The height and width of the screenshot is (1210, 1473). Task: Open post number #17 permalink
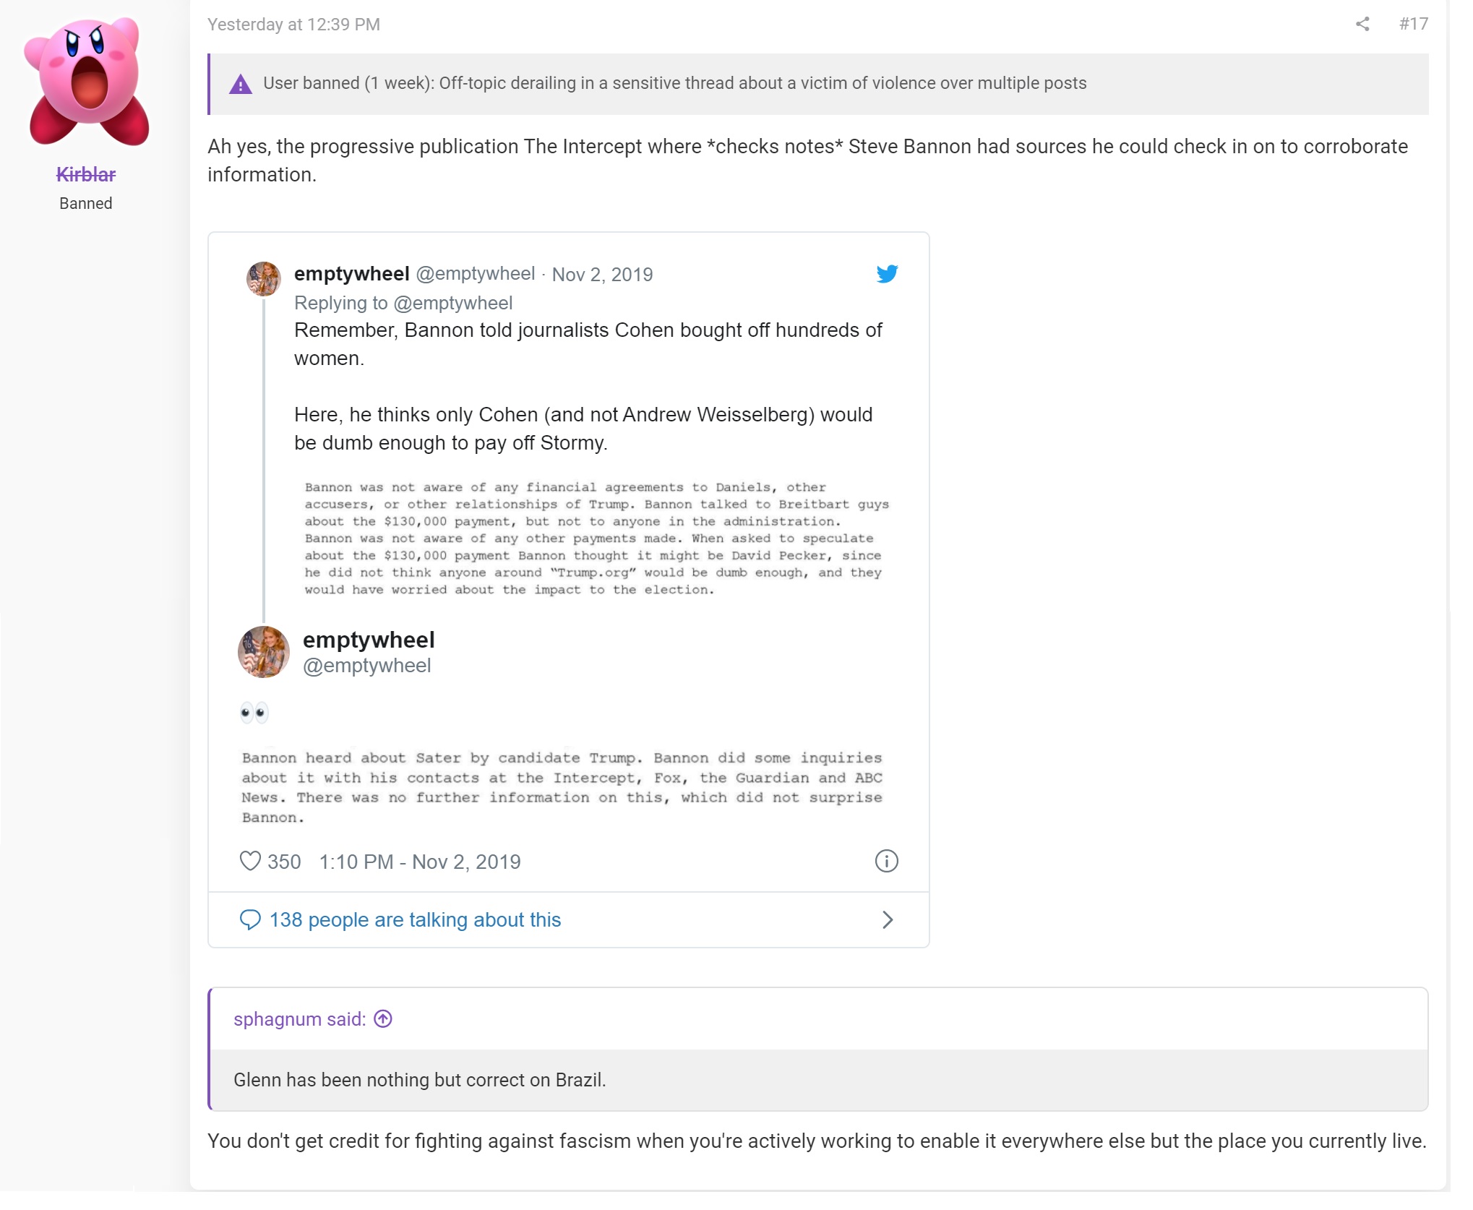(x=1414, y=24)
